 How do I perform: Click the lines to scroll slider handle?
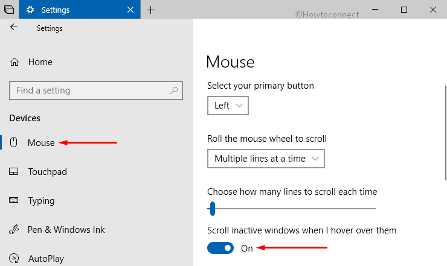(213, 209)
